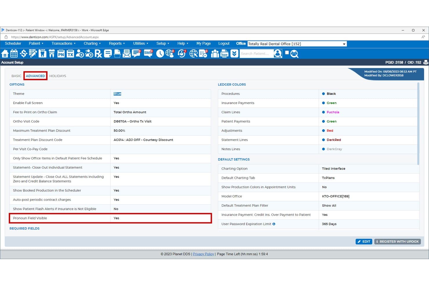Expand the Setup menu
429x286 pixels.
click(x=163, y=43)
